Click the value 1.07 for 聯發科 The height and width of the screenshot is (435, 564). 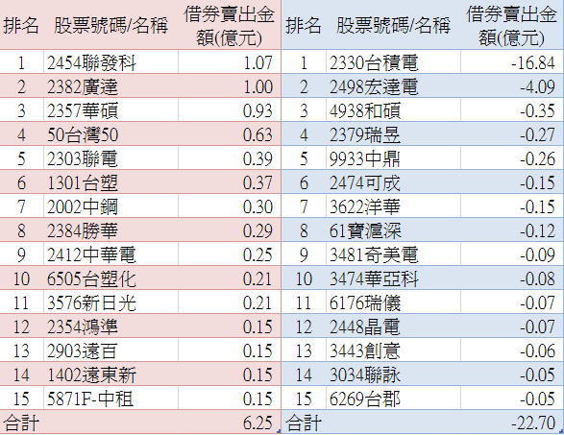click(257, 63)
